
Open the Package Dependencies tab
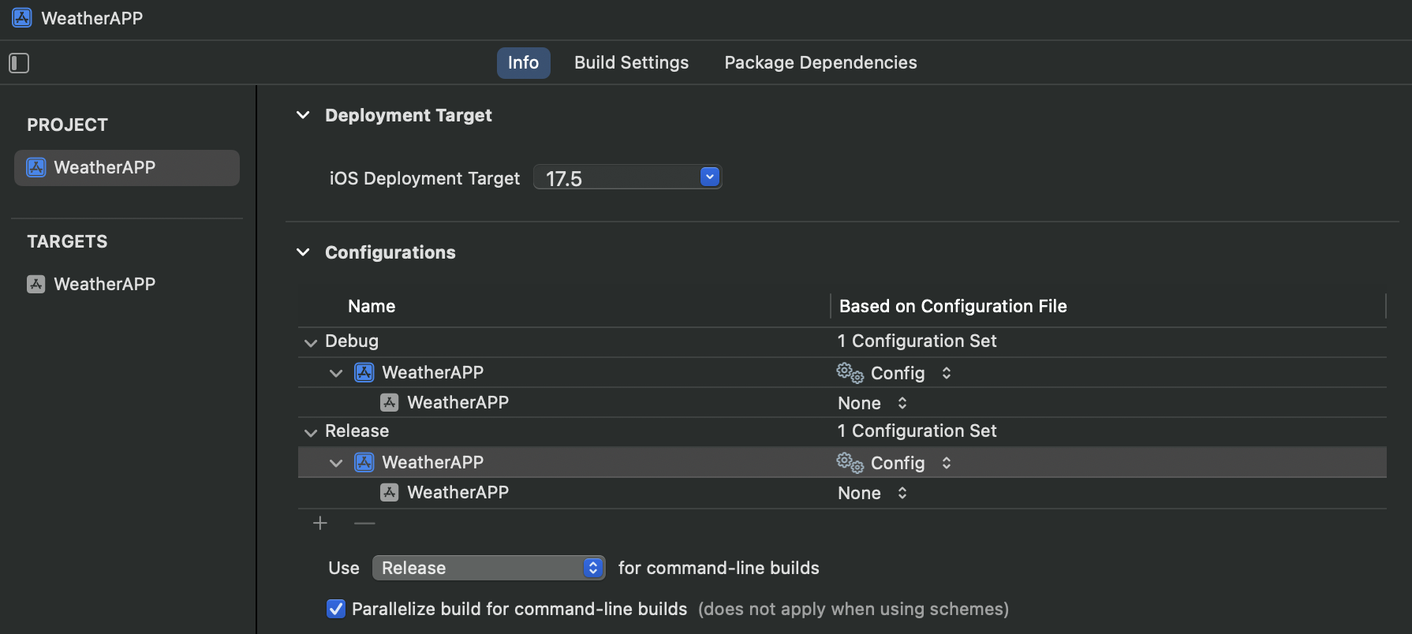click(x=820, y=63)
